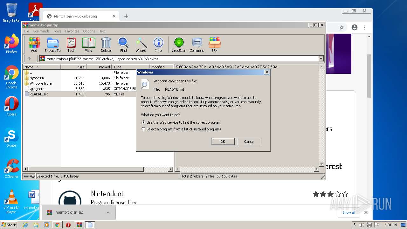The height and width of the screenshot is (229, 407).
Task: Click Chrome icon in the taskbar
Action: (57, 225)
